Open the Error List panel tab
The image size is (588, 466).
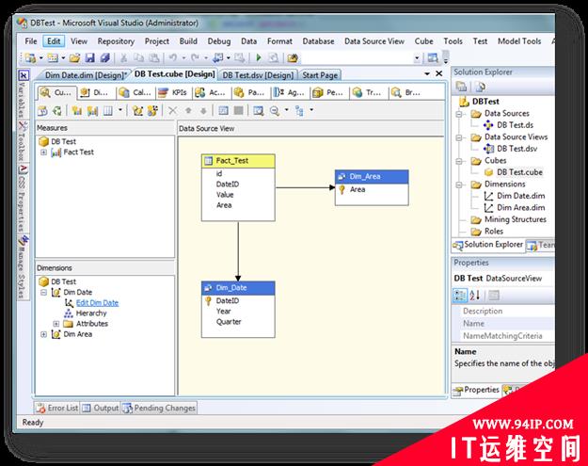(x=57, y=408)
